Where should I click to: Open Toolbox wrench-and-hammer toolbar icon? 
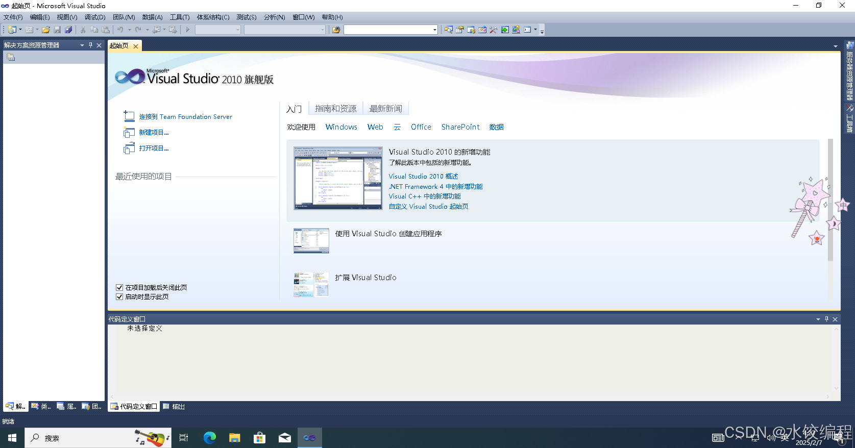click(494, 30)
